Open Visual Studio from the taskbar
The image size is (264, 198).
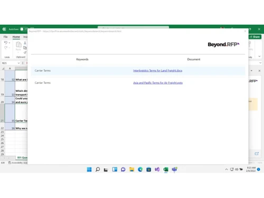[157, 169]
